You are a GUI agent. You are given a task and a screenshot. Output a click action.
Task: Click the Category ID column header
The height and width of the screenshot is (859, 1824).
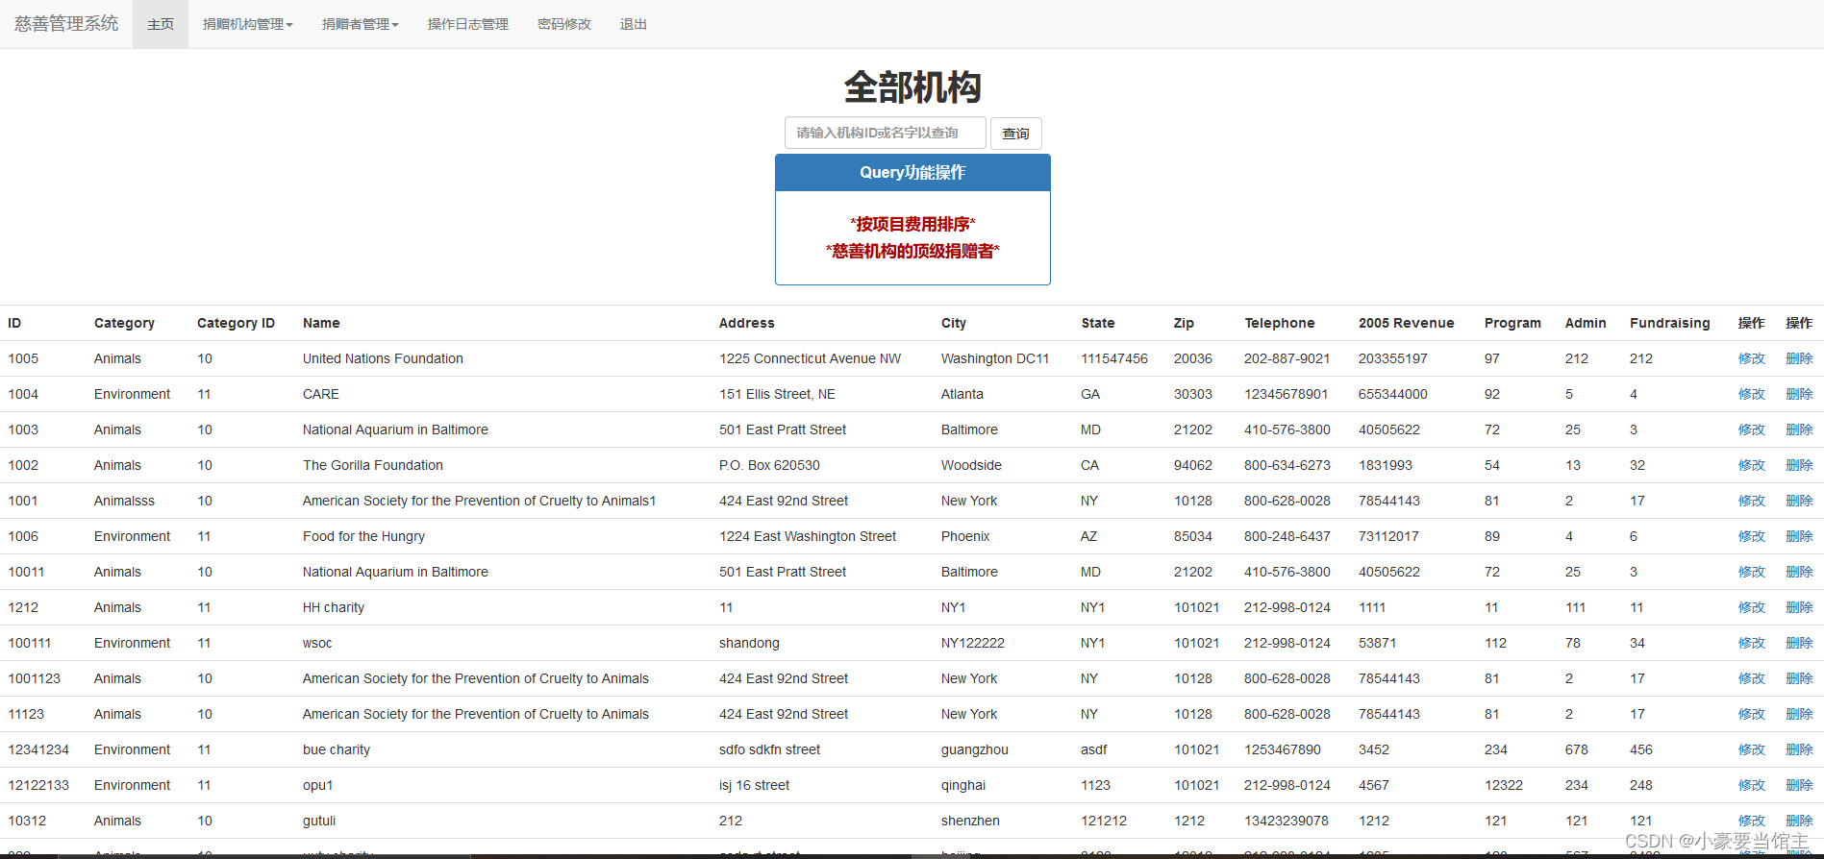coord(236,323)
